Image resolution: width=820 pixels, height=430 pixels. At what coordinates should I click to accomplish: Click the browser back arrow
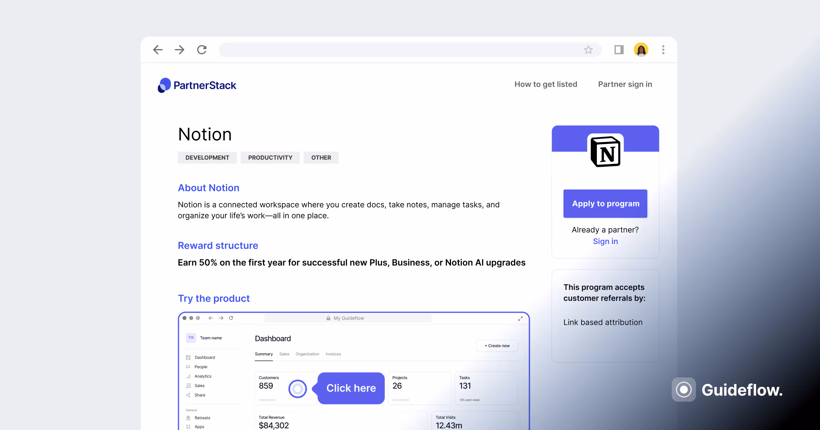click(158, 50)
